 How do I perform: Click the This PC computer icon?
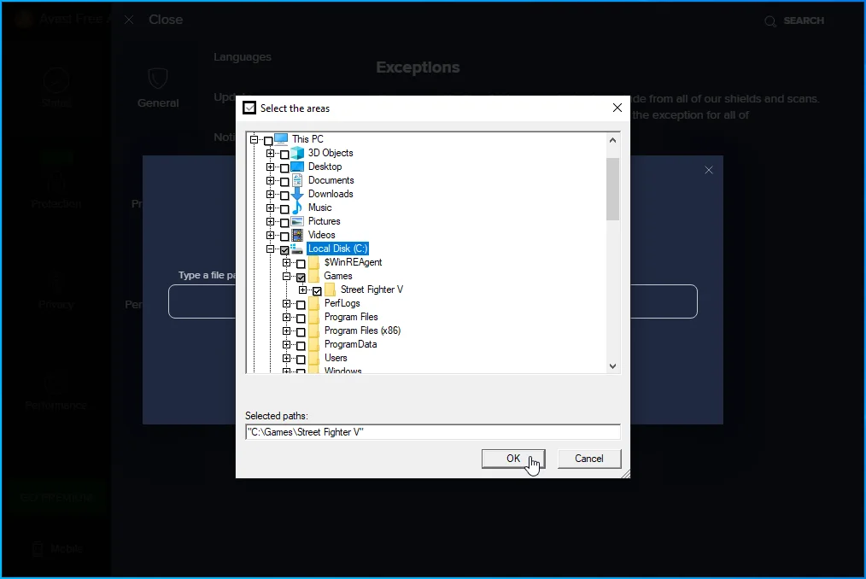click(x=281, y=138)
